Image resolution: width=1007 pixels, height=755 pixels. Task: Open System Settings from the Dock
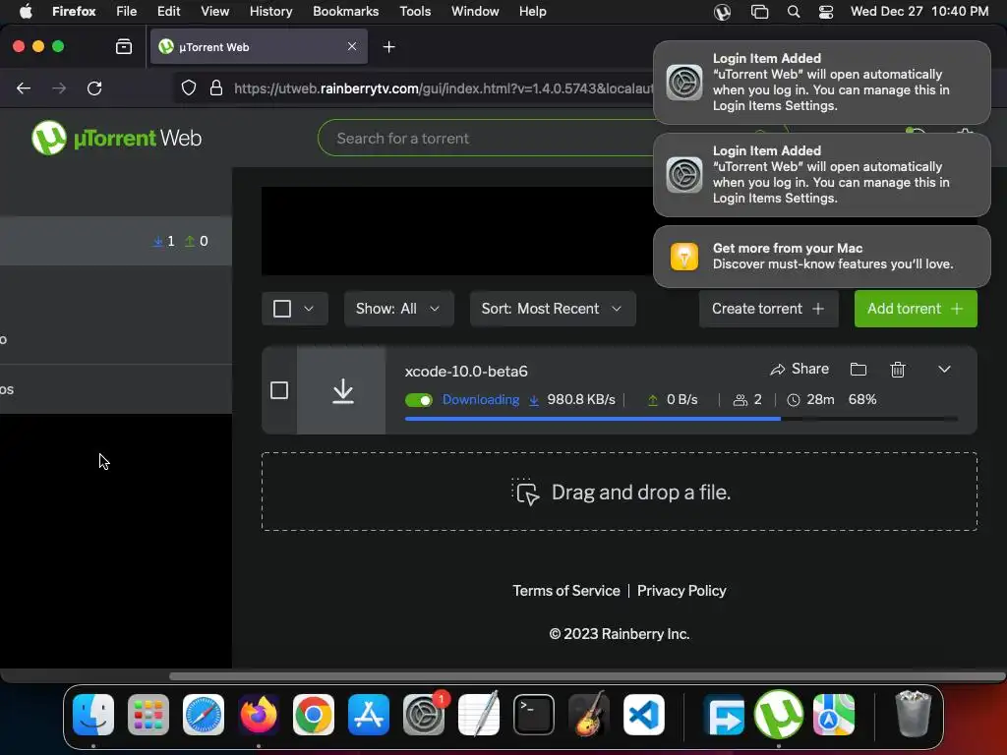coord(424,715)
